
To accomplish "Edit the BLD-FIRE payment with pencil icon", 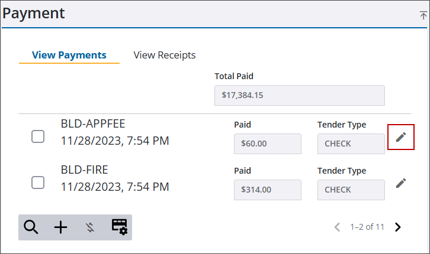I will pyautogui.click(x=400, y=183).
